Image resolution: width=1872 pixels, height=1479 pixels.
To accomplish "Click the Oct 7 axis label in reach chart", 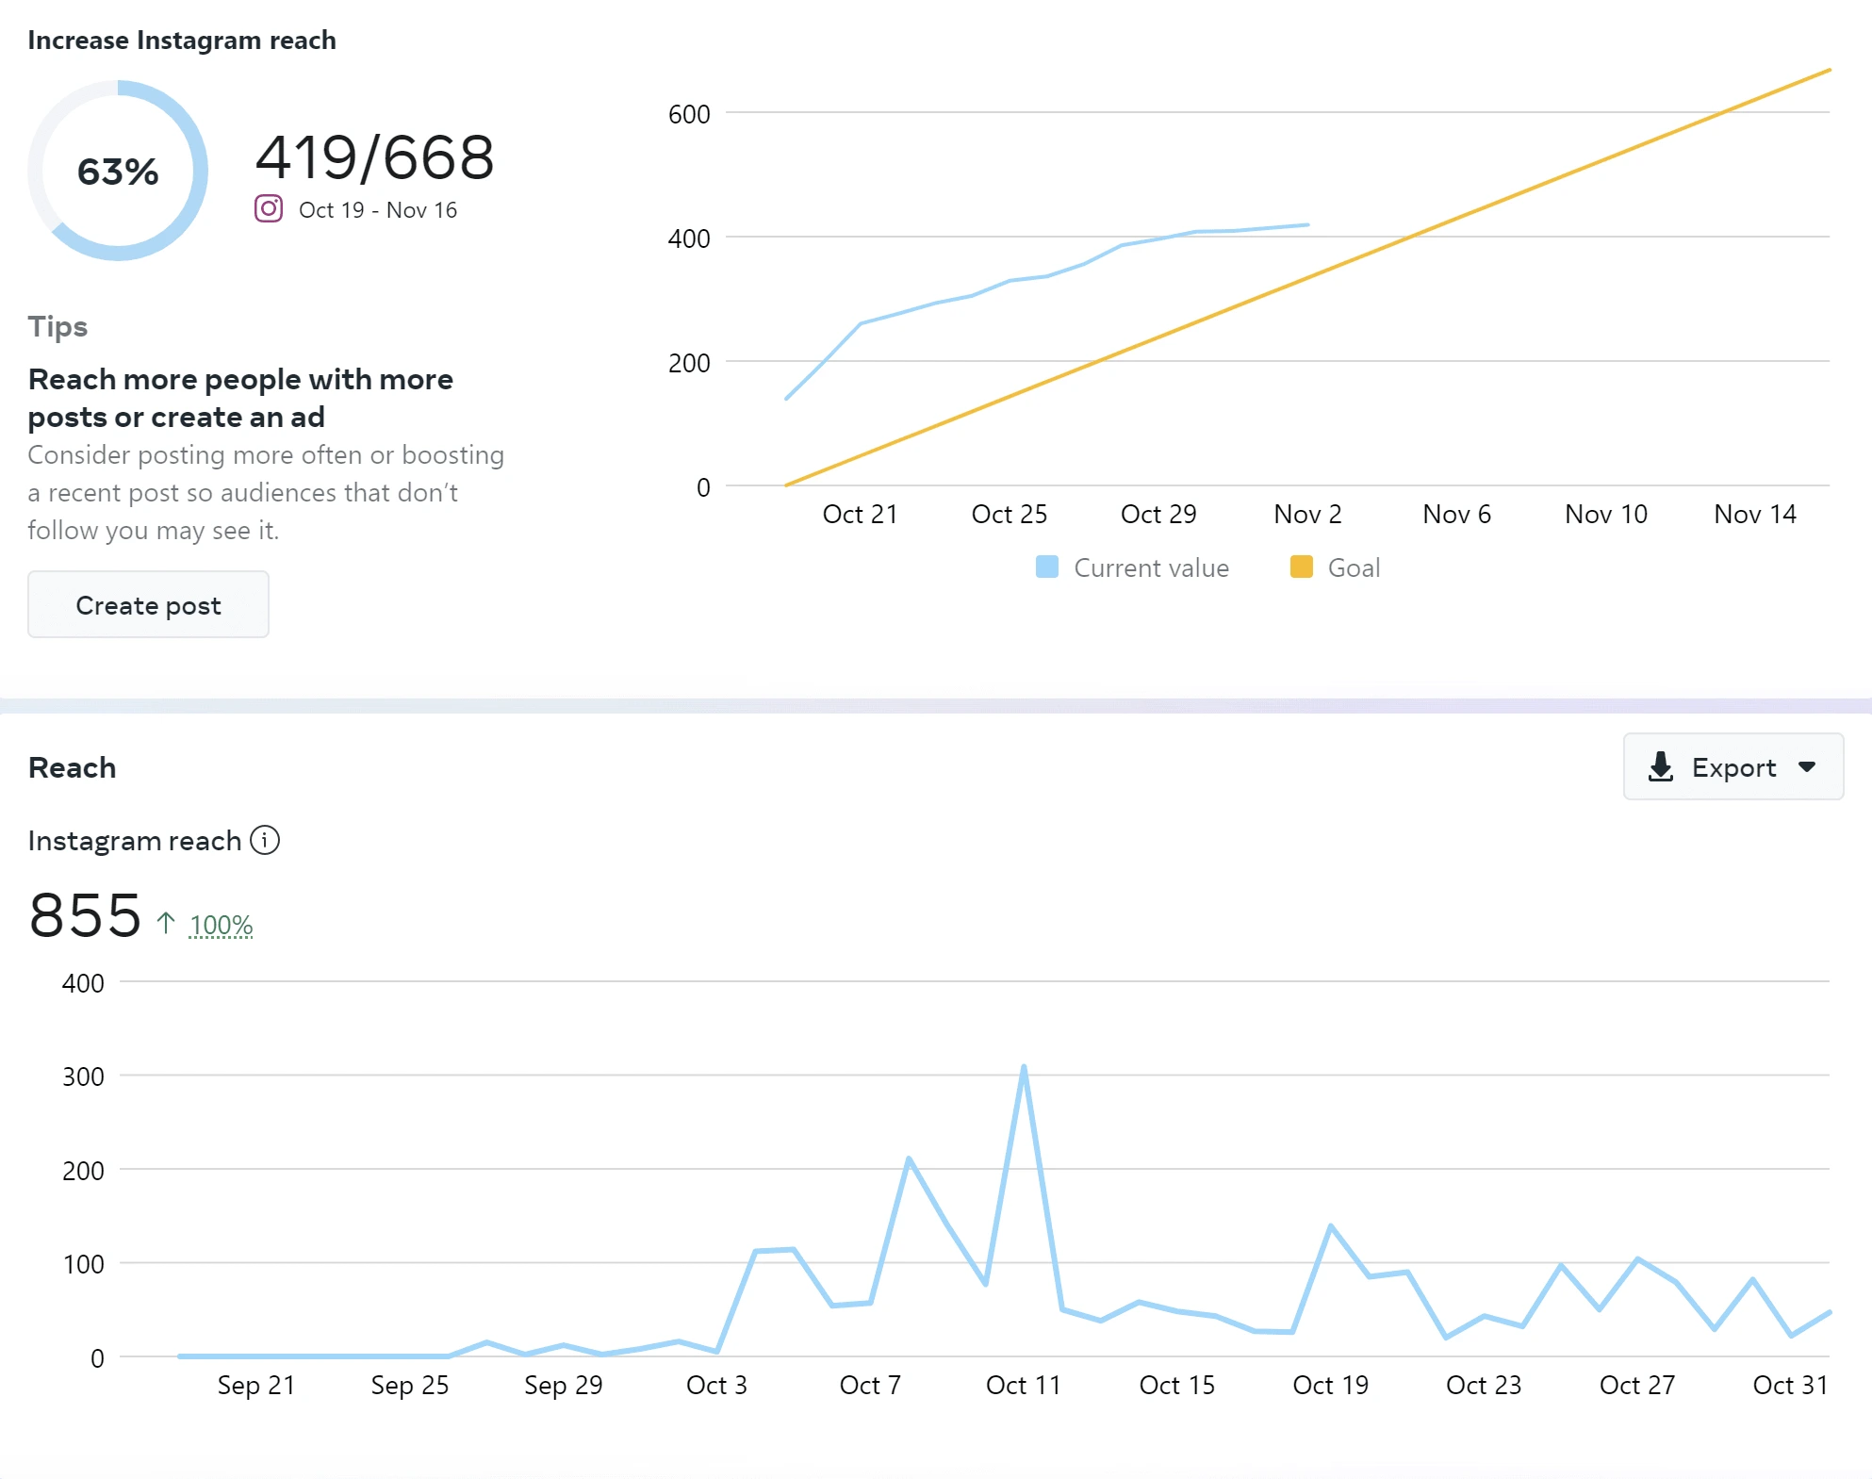I will coord(870,1385).
